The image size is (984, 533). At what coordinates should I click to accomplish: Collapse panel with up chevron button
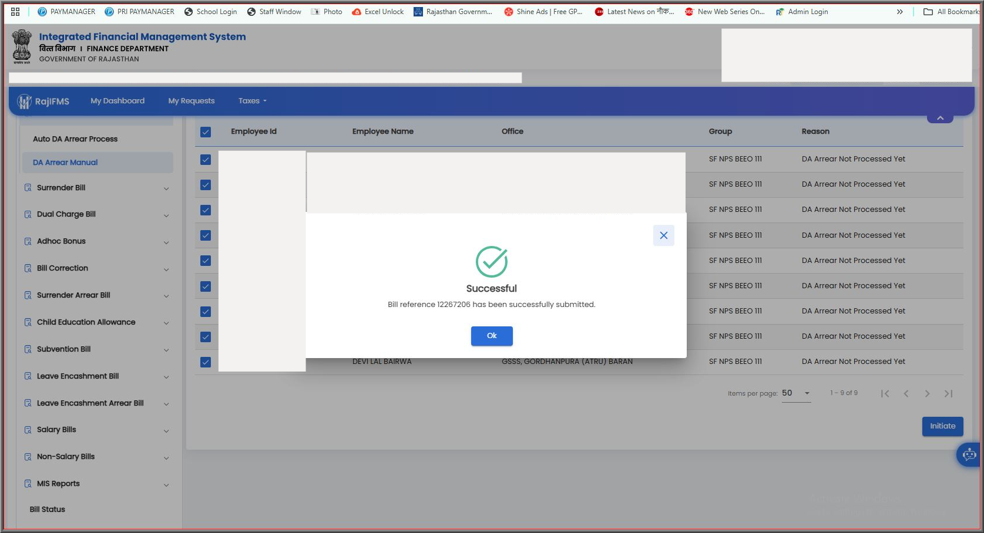[940, 118]
